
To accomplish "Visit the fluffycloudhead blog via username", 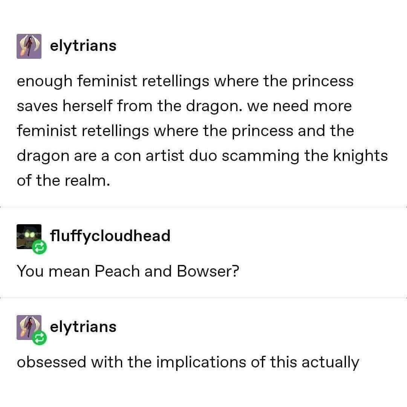I will 110,236.
